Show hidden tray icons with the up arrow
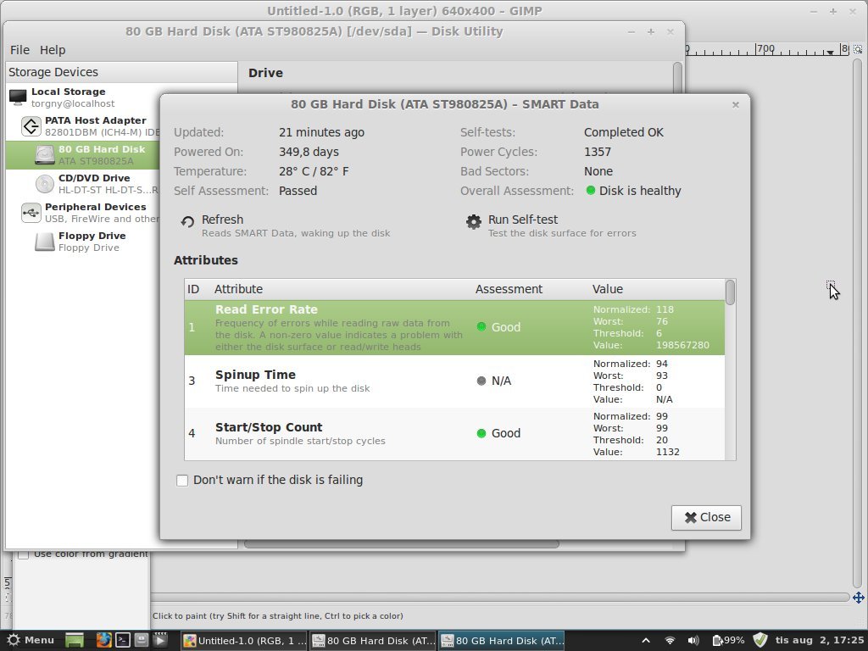 point(645,641)
